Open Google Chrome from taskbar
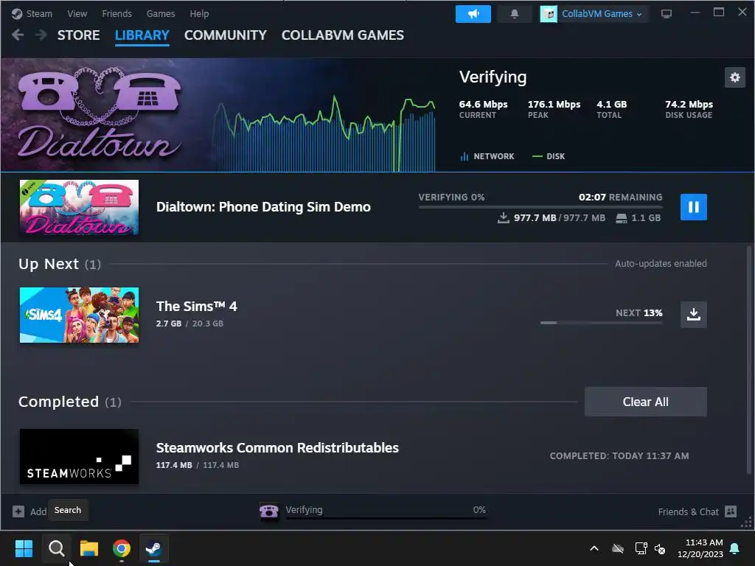 (x=122, y=548)
